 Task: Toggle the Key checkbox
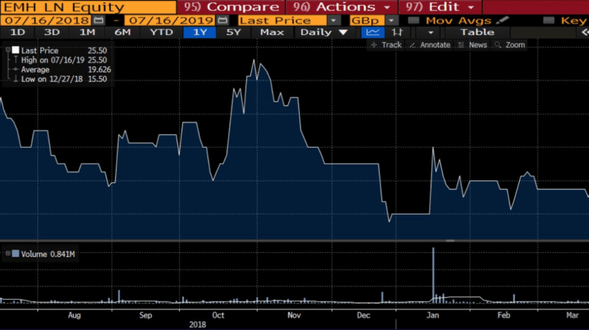[x=549, y=20]
